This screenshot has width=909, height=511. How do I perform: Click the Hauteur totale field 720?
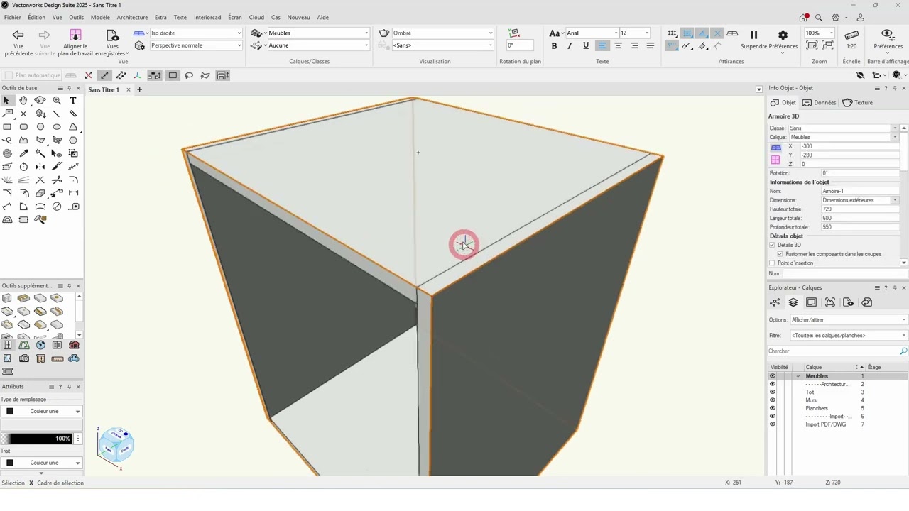[x=859, y=209]
